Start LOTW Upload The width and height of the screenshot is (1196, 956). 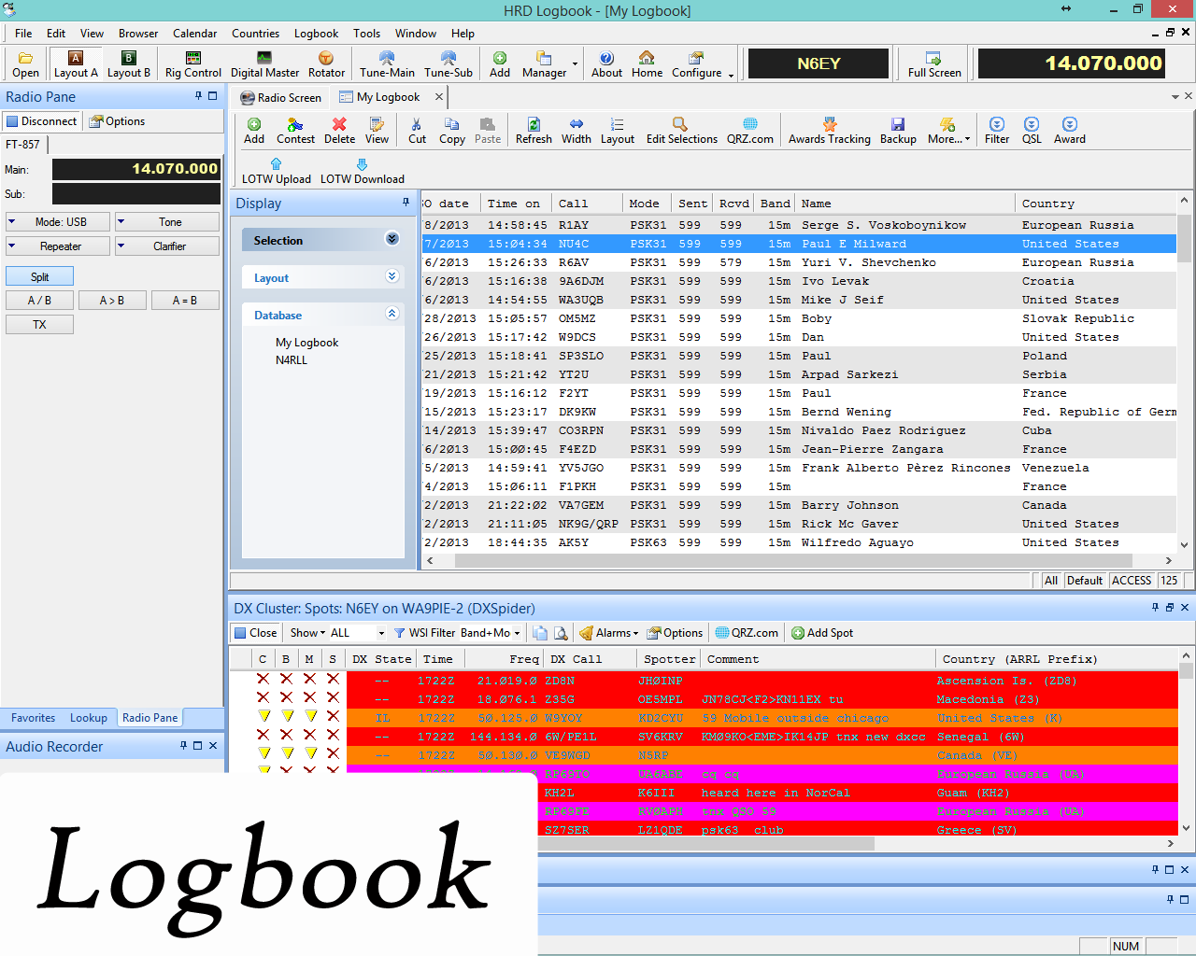(277, 171)
